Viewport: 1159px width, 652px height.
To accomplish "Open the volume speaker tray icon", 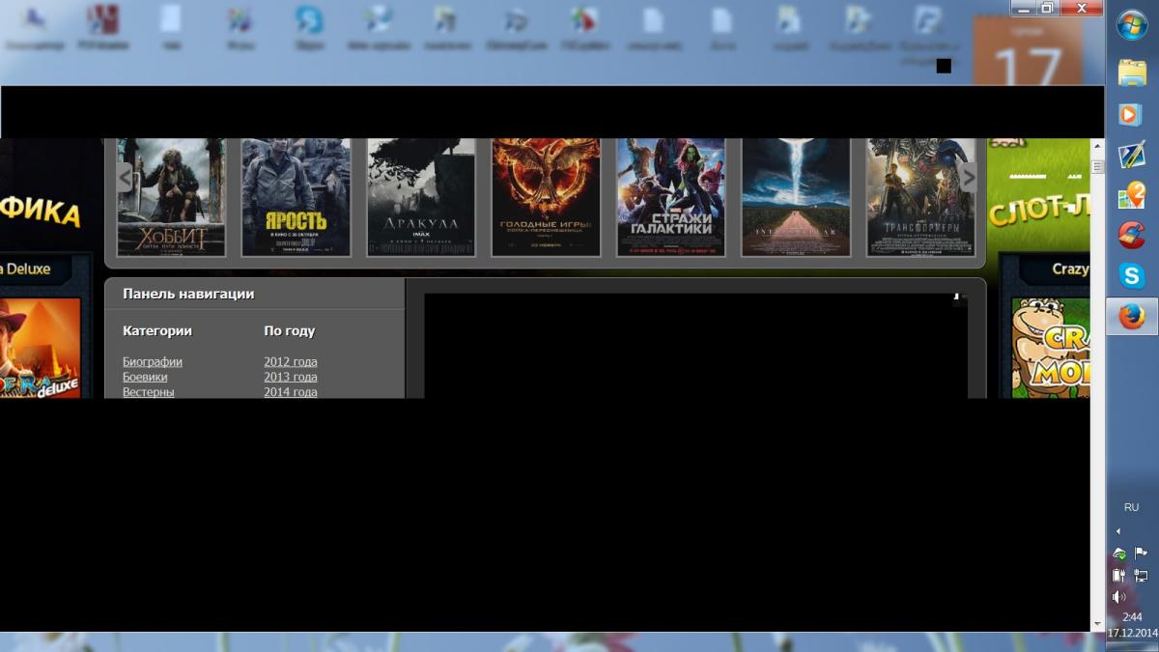I will click(1118, 597).
